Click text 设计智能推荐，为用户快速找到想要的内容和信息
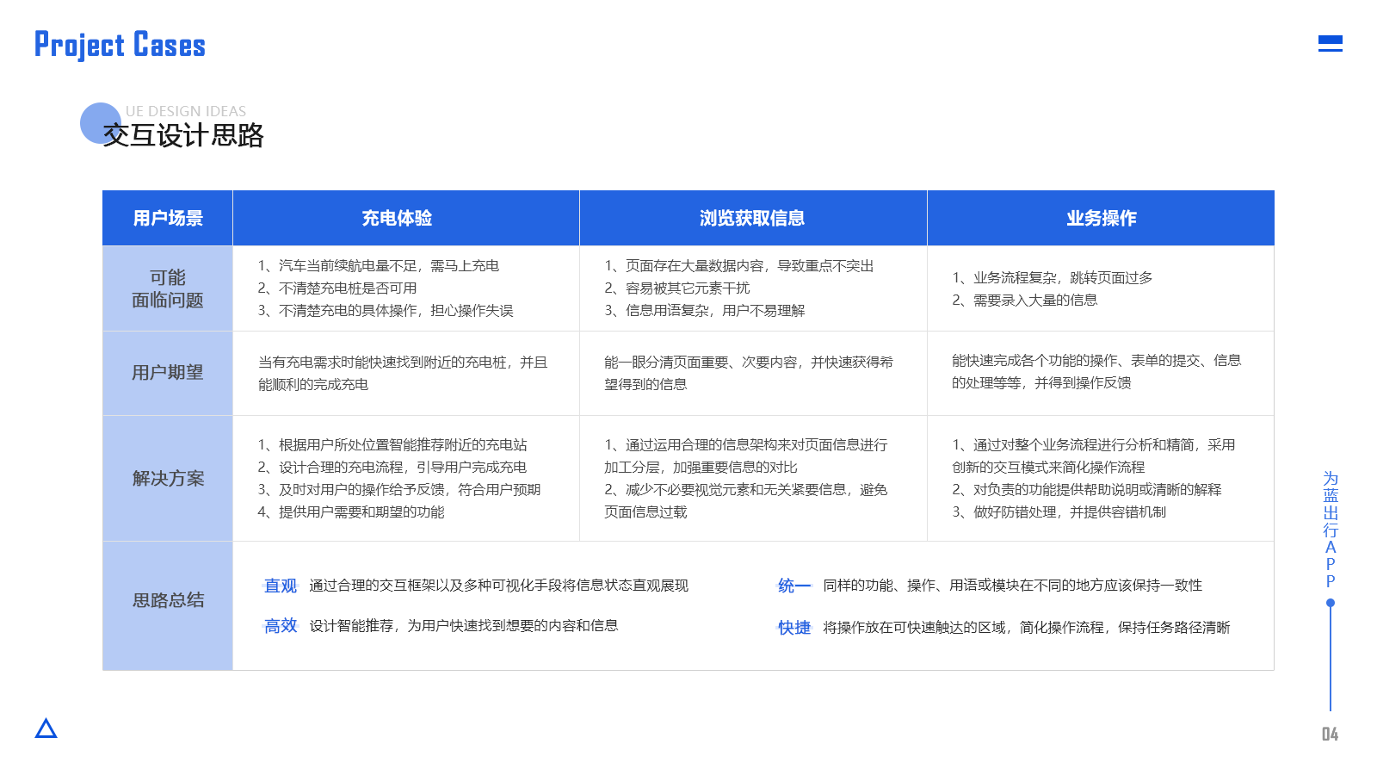This screenshot has height=775, width=1377. tap(464, 626)
